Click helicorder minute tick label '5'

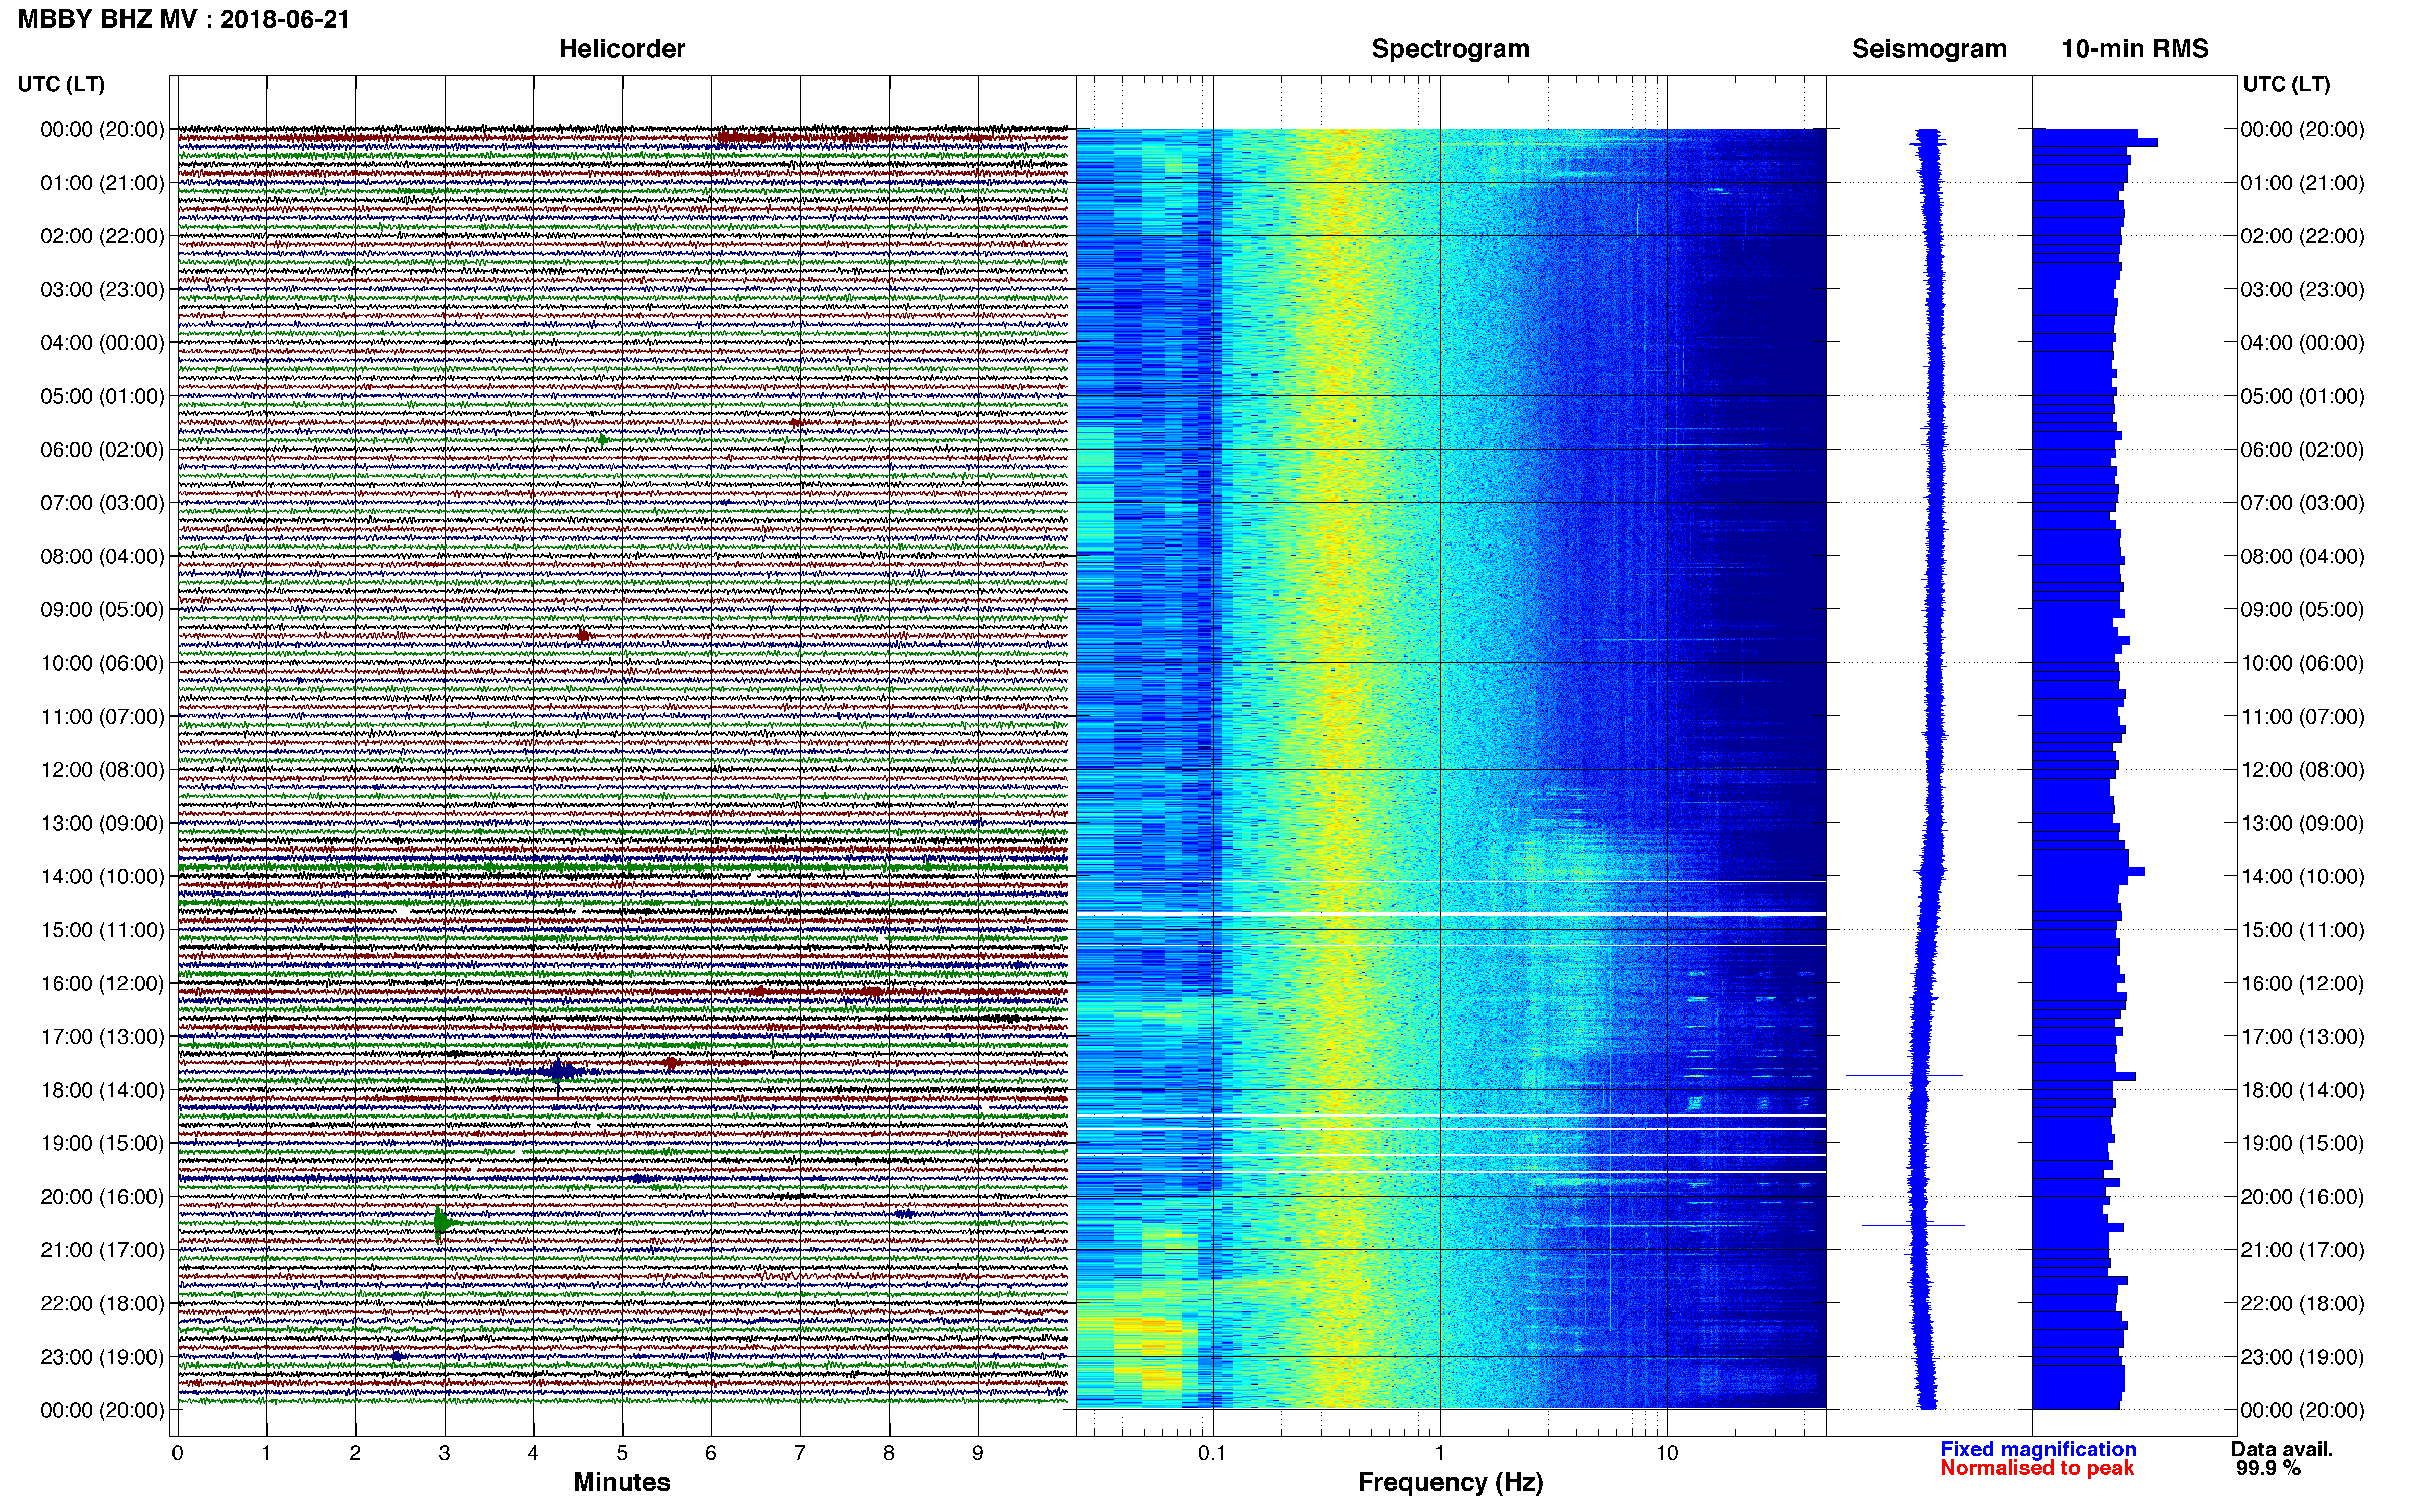pos(622,1453)
